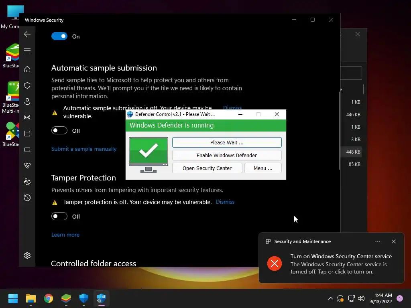Open Device security laptop icon
411x308 pixels.
pyautogui.click(x=27, y=150)
